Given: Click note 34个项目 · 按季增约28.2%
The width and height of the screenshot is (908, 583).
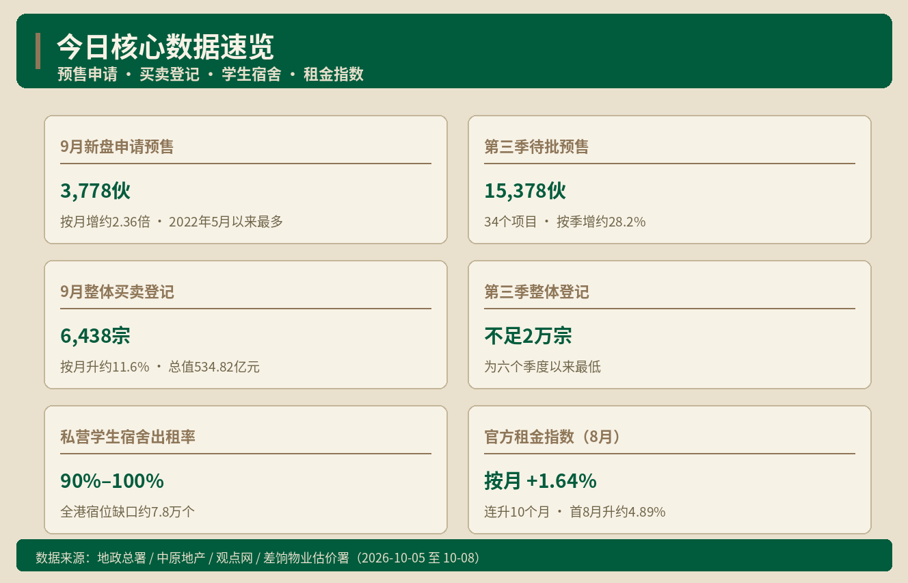Looking at the screenshot, I should pyautogui.click(x=565, y=222).
